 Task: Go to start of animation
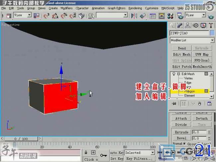[x=160, y=152]
